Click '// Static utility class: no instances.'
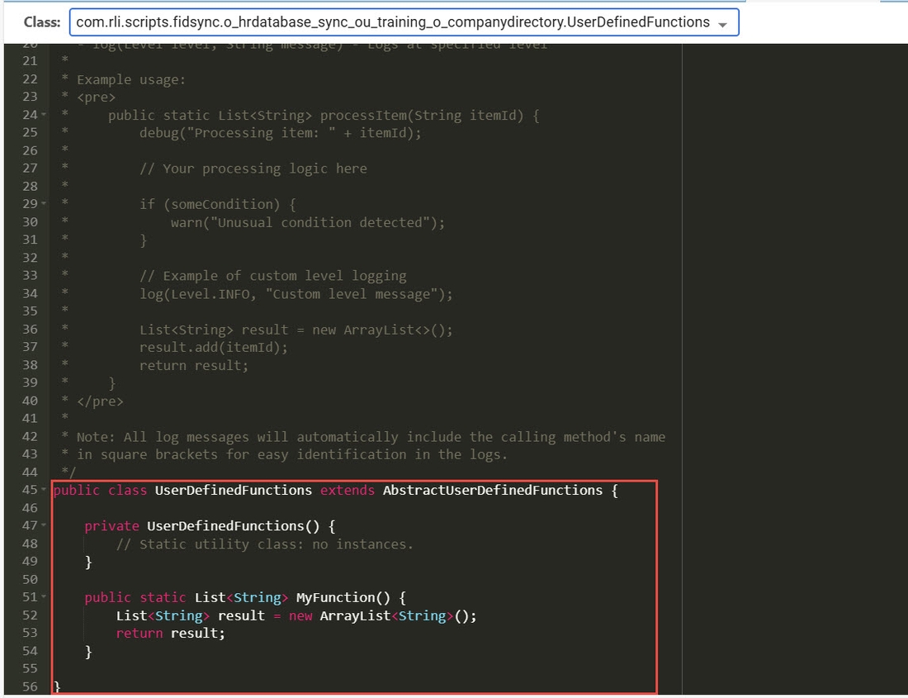The width and height of the screenshot is (908, 698). tap(265, 544)
